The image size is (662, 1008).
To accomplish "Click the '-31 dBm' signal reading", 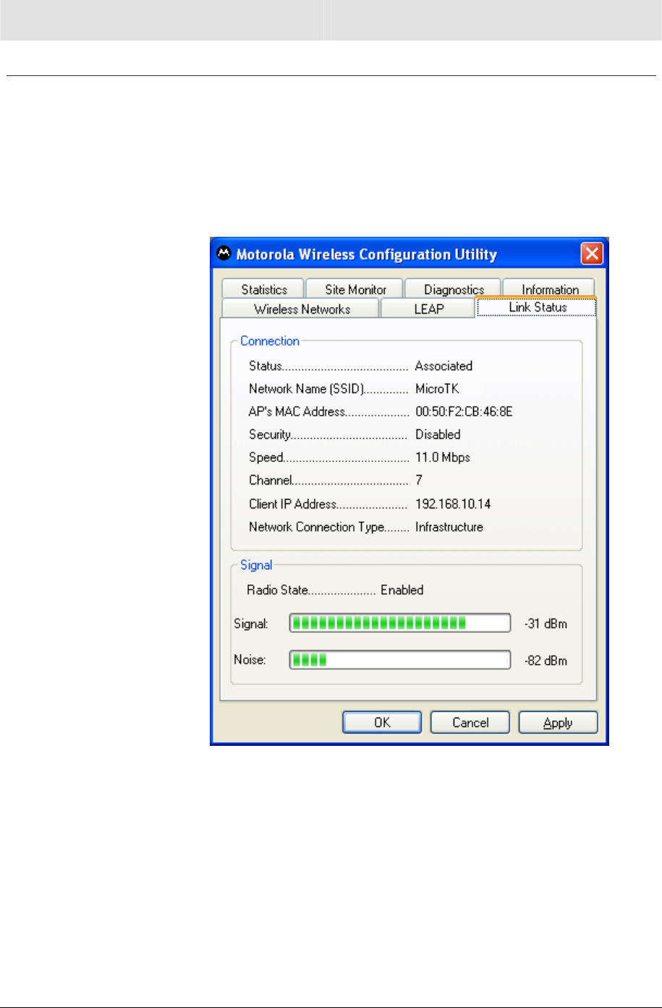I will tap(545, 623).
